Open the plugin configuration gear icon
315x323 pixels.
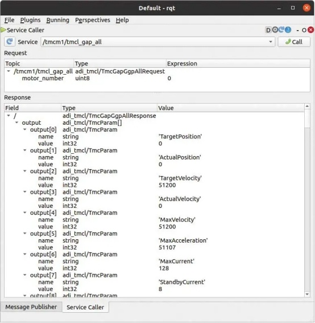(275, 30)
